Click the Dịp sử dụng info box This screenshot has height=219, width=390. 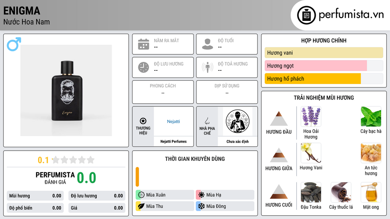click(227, 92)
